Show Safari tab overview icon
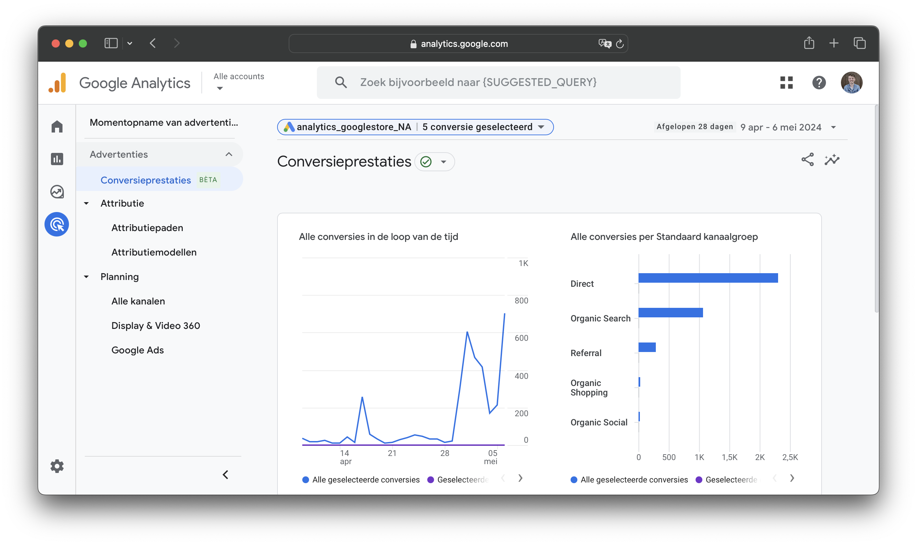Screen dimensions: 917x545 tap(859, 43)
